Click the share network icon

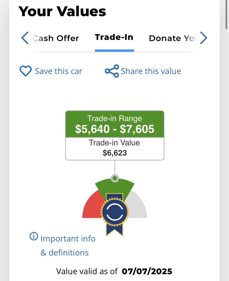pyautogui.click(x=112, y=71)
